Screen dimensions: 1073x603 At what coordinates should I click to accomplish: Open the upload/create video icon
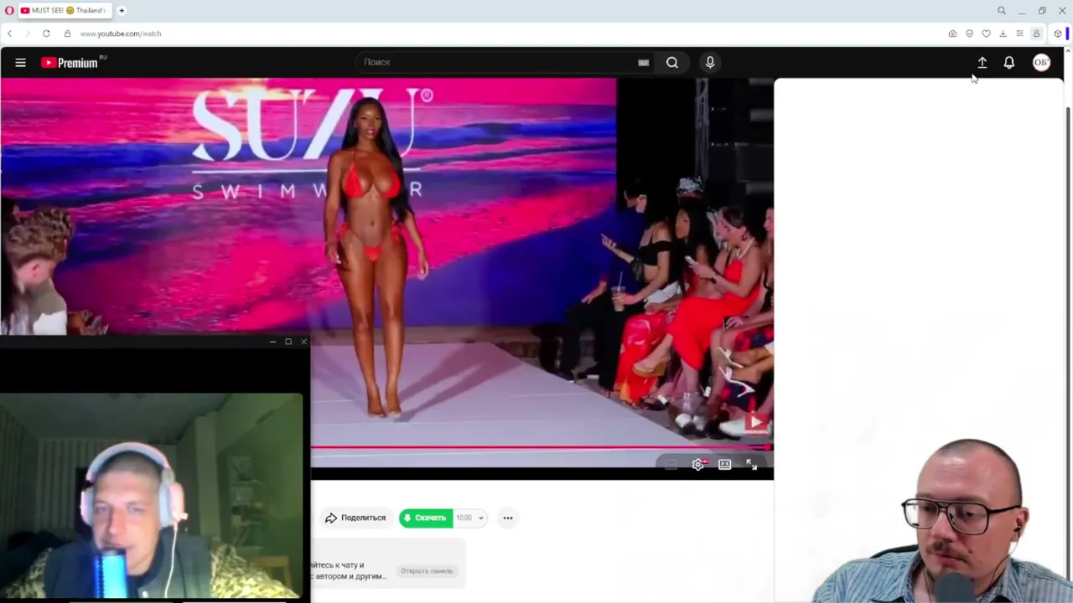982,63
